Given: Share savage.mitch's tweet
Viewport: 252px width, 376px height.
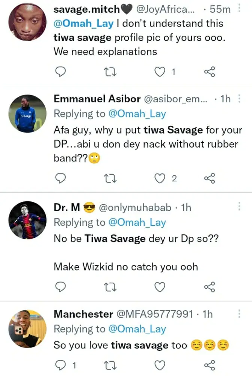Looking at the screenshot, I should tap(209, 72).
